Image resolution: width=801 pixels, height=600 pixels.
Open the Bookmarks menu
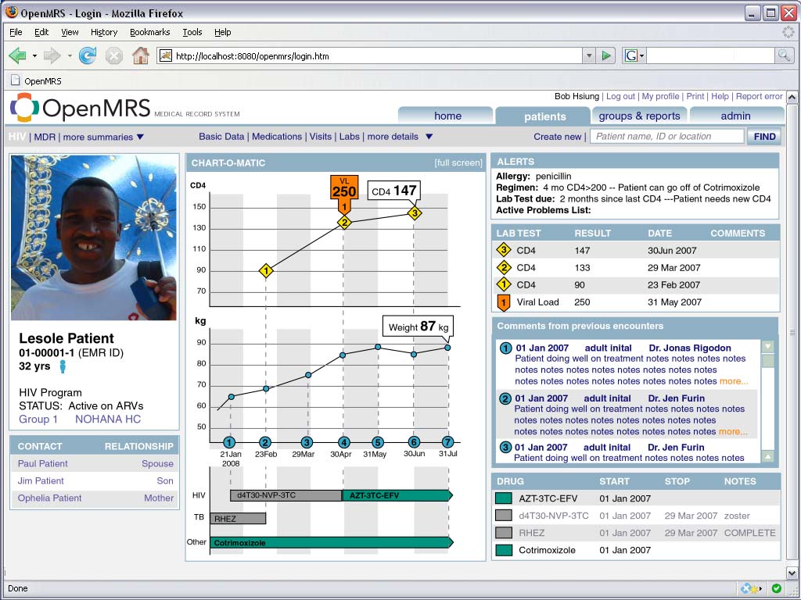click(x=149, y=32)
